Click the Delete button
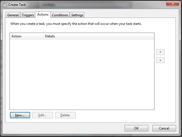 (65, 115)
